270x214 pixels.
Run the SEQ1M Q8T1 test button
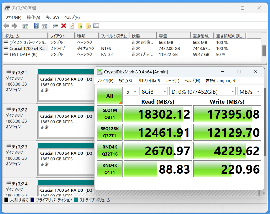click(110, 114)
